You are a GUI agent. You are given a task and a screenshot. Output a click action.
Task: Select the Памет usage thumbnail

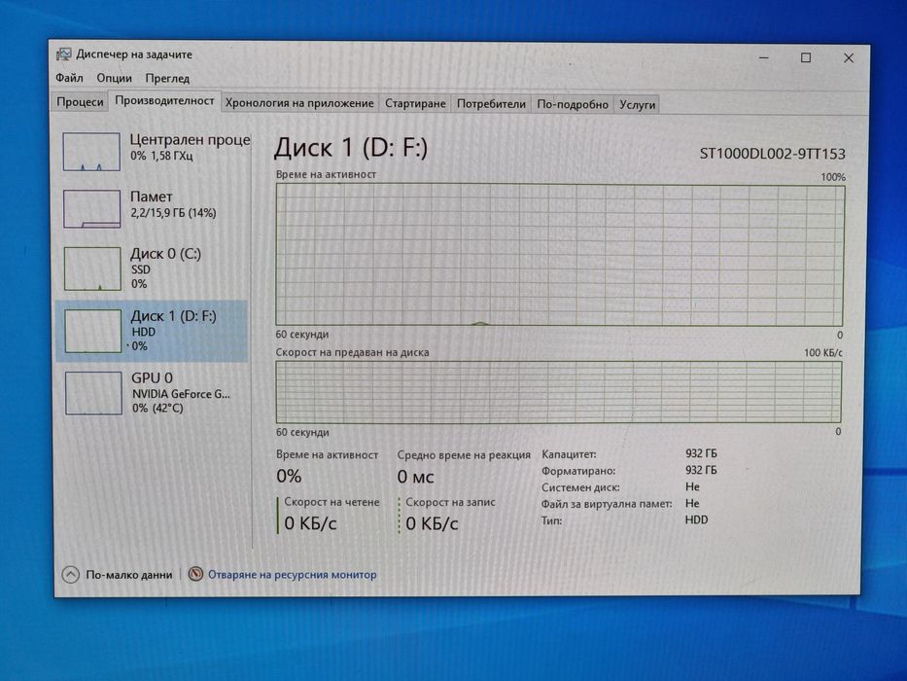point(92,208)
